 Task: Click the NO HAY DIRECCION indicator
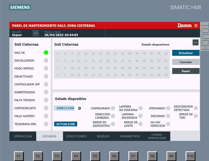click(168, 124)
